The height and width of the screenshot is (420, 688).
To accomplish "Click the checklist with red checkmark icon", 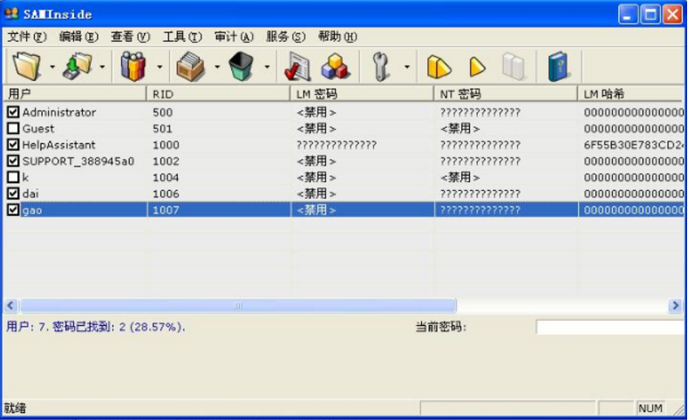I will click(297, 67).
